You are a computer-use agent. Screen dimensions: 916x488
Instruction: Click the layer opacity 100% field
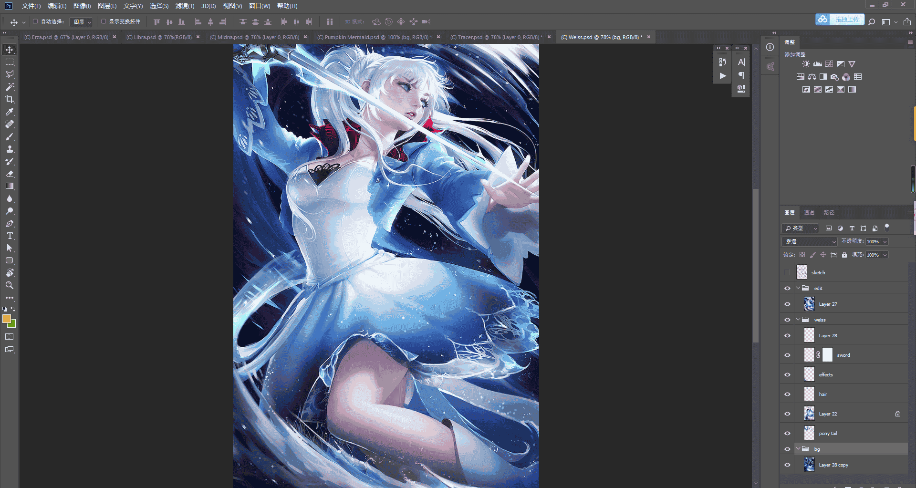point(873,241)
